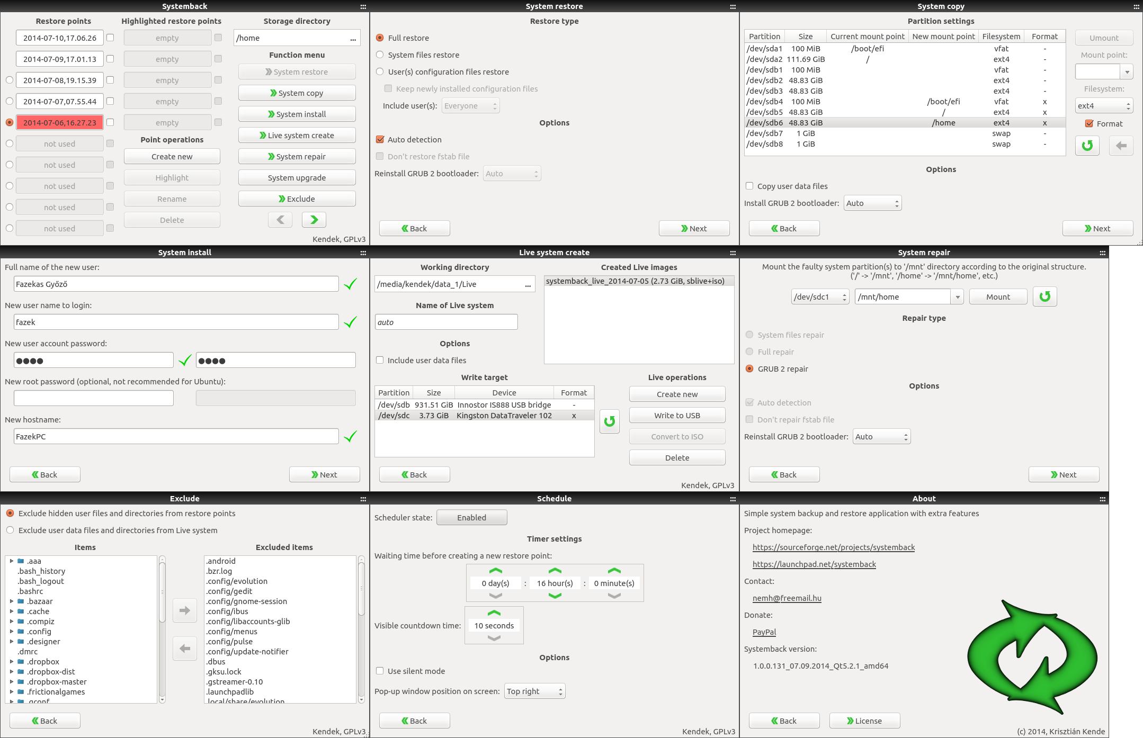This screenshot has height=738, width=1143.
Task: Open System repair from Function menu
Action: coord(297,157)
